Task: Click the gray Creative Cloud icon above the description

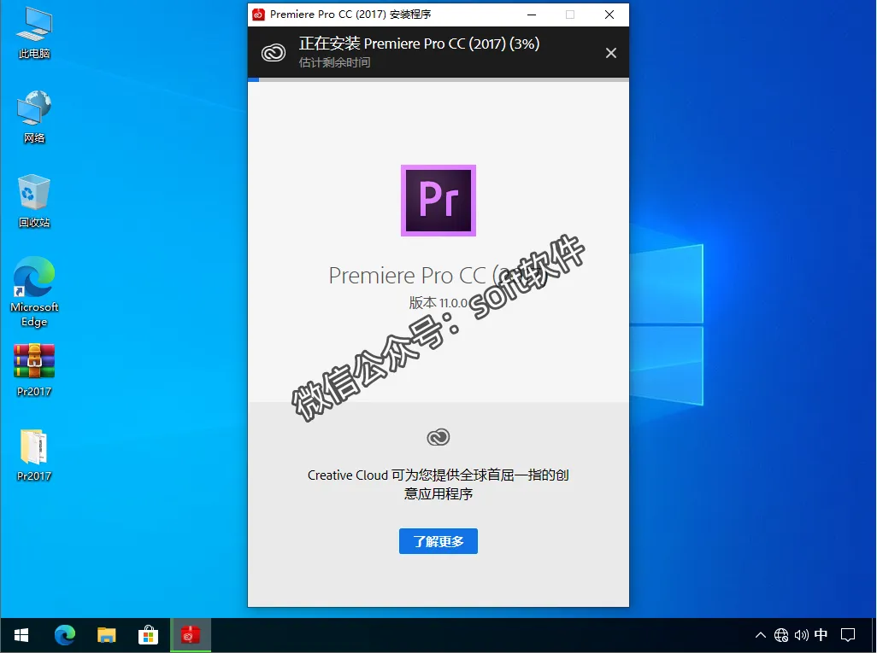Action: pos(438,437)
